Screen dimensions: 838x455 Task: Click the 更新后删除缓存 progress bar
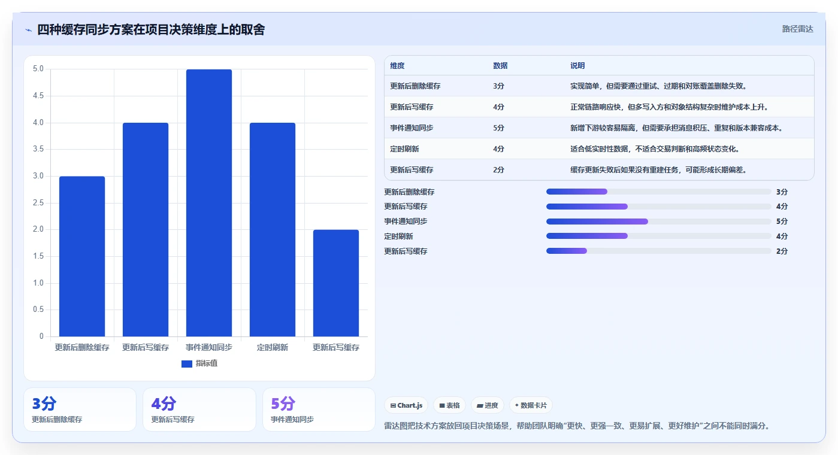(658, 192)
